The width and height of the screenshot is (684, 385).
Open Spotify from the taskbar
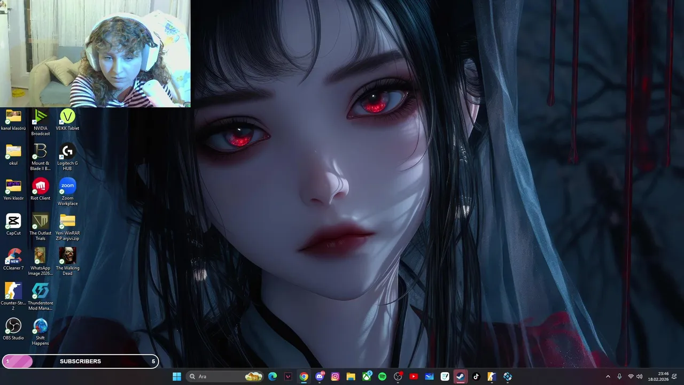pos(382,376)
